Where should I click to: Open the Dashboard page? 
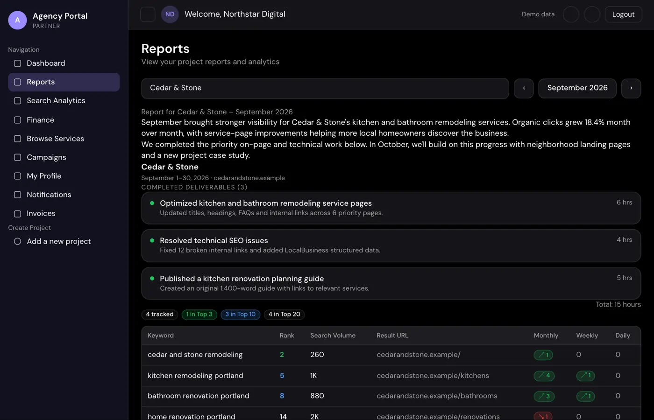64,63
